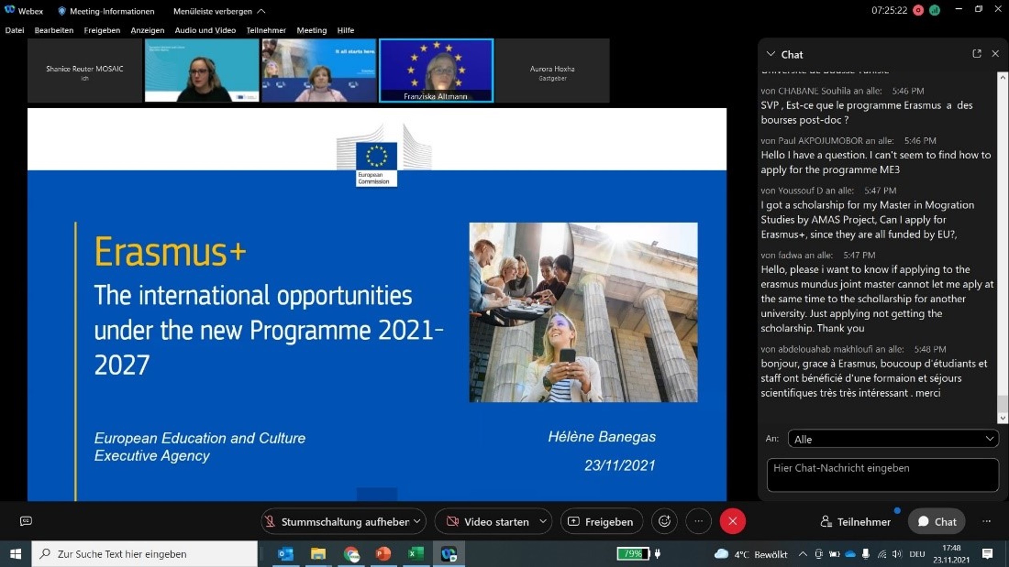Select Aurora Hoxha Gastgeber tile
The image size is (1009, 567).
click(552, 70)
